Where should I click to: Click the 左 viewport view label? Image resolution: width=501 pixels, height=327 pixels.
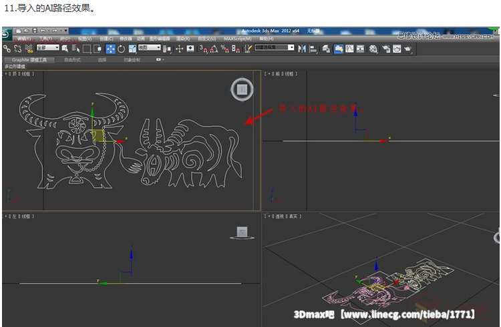(x=15, y=216)
